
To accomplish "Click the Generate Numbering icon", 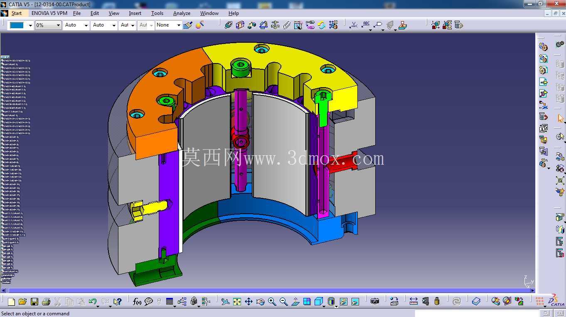I will tap(543, 128).
